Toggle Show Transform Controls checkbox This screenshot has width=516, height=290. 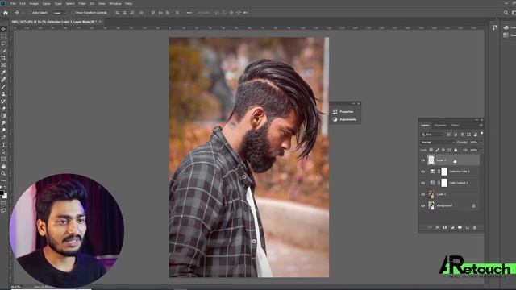click(73, 13)
